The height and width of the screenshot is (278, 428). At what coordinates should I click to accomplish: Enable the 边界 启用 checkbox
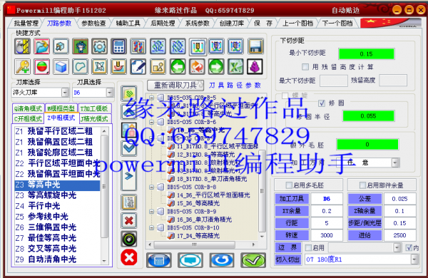(x=308, y=248)
